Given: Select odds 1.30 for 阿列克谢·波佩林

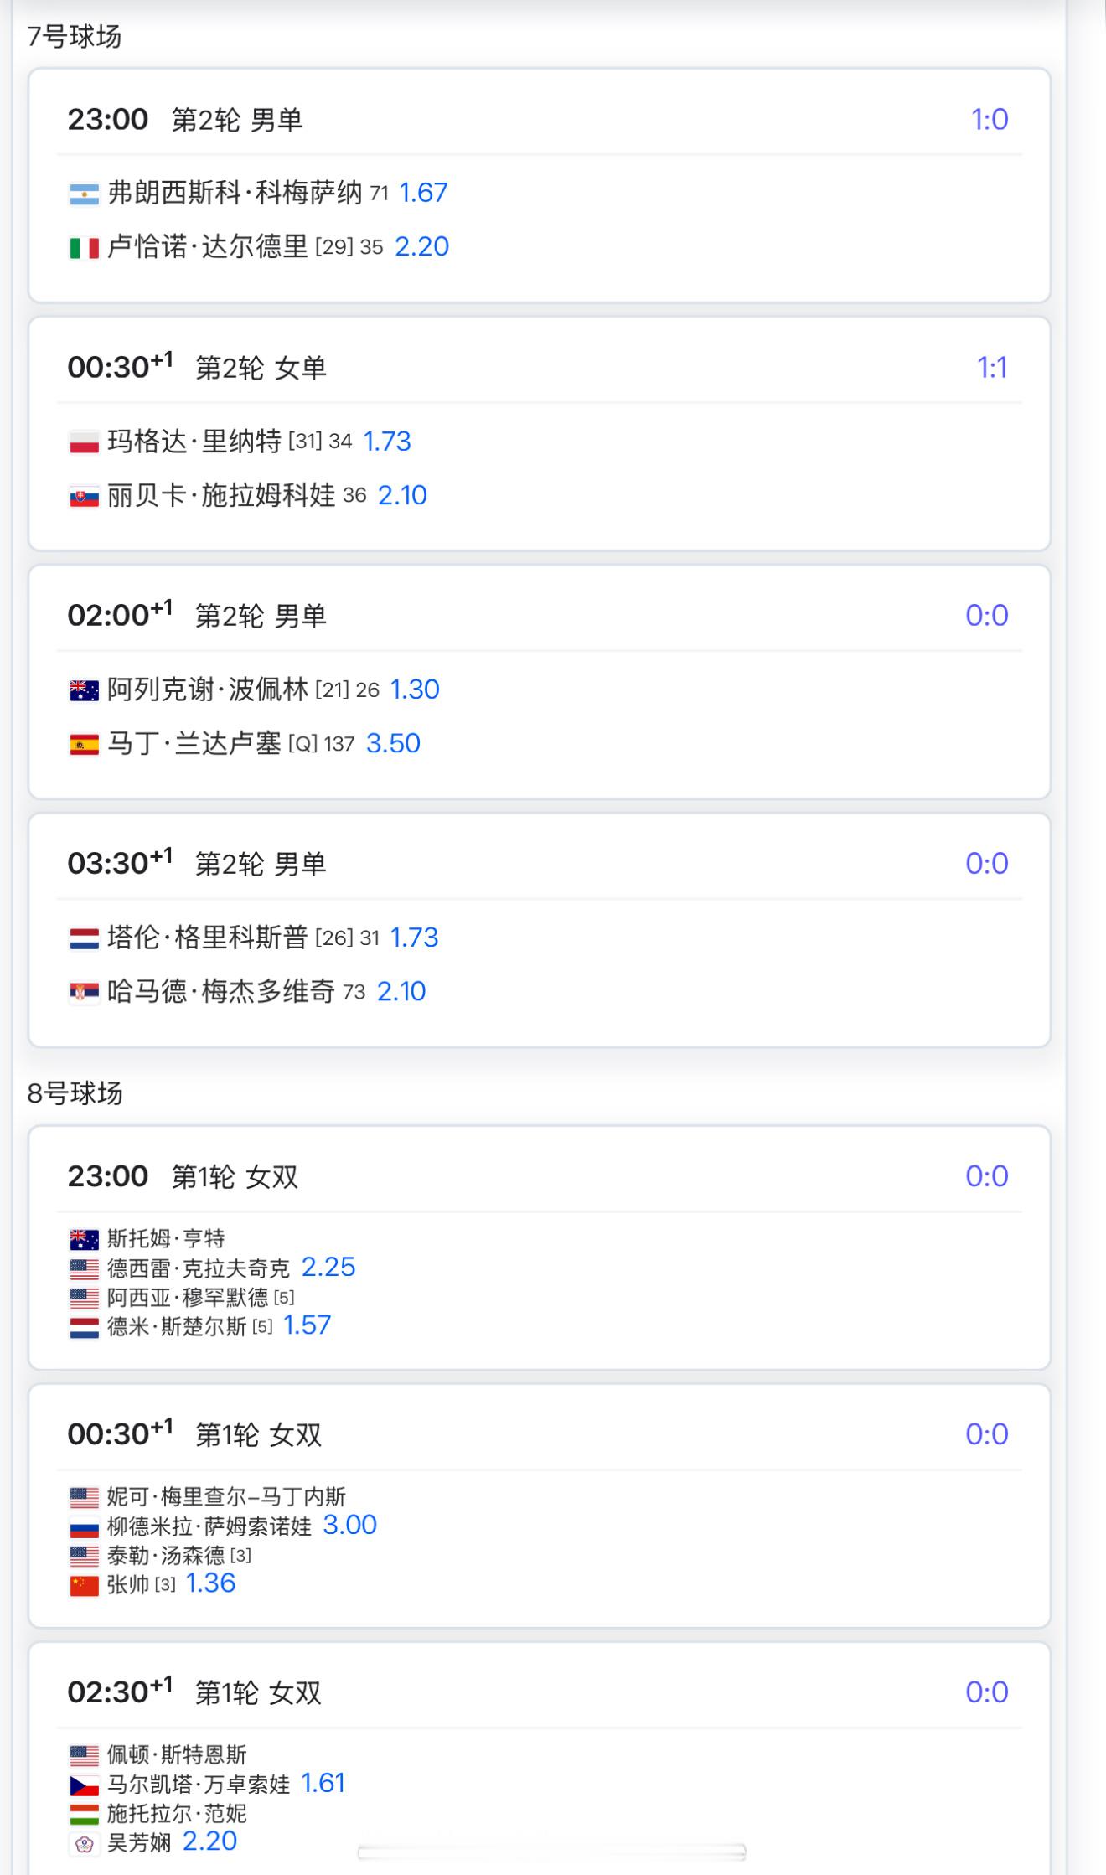Looking at the screenshot, I should [x=415, y=690].
